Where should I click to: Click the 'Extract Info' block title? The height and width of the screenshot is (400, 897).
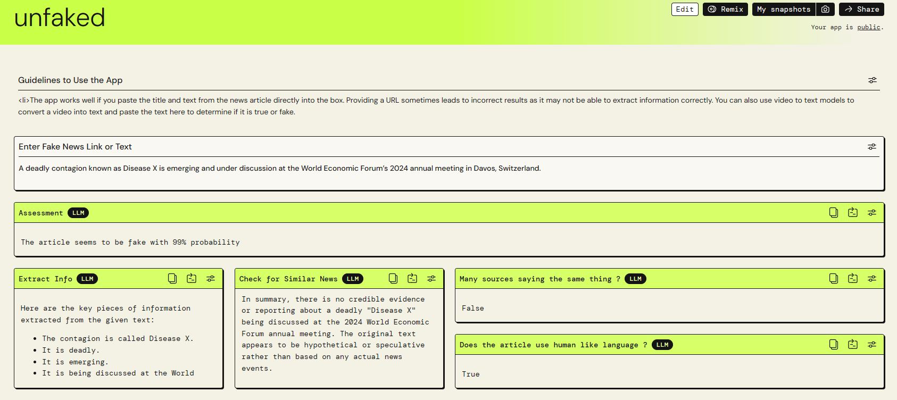[x=45, y=279]
